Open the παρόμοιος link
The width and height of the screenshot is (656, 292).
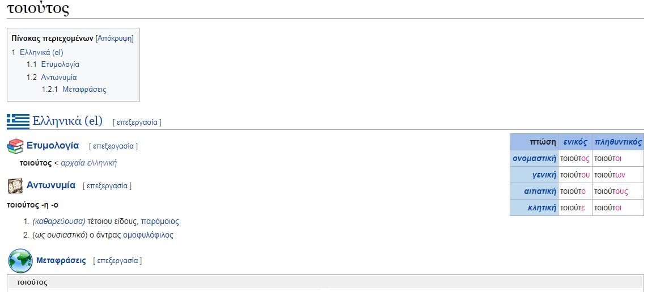point(160,222)
